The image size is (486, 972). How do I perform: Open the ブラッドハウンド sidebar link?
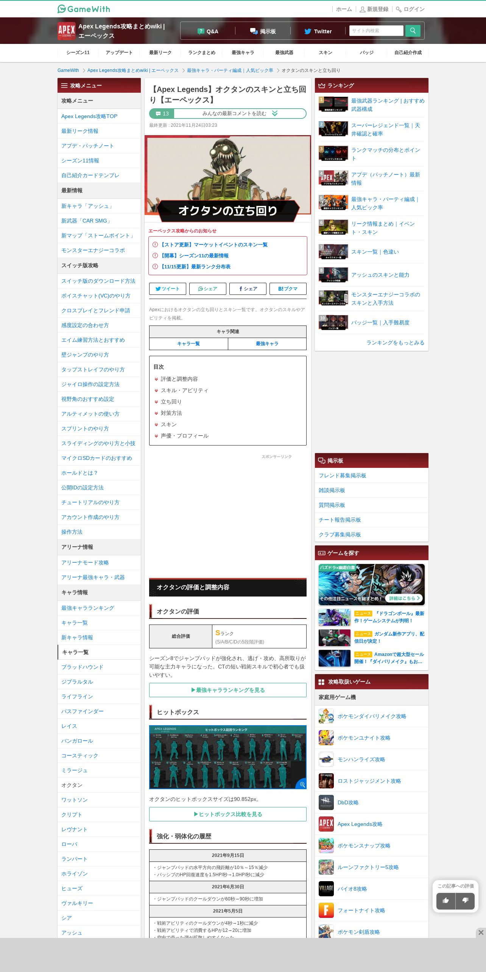pyautogui.click(x=82, y=667)
